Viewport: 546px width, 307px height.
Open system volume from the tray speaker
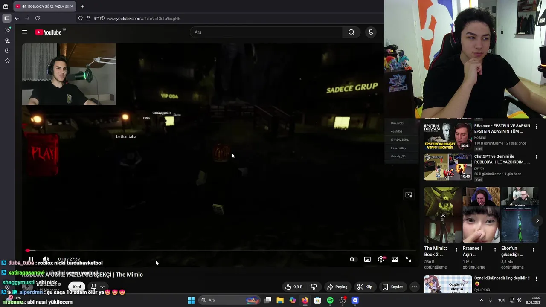click(519, 300)
